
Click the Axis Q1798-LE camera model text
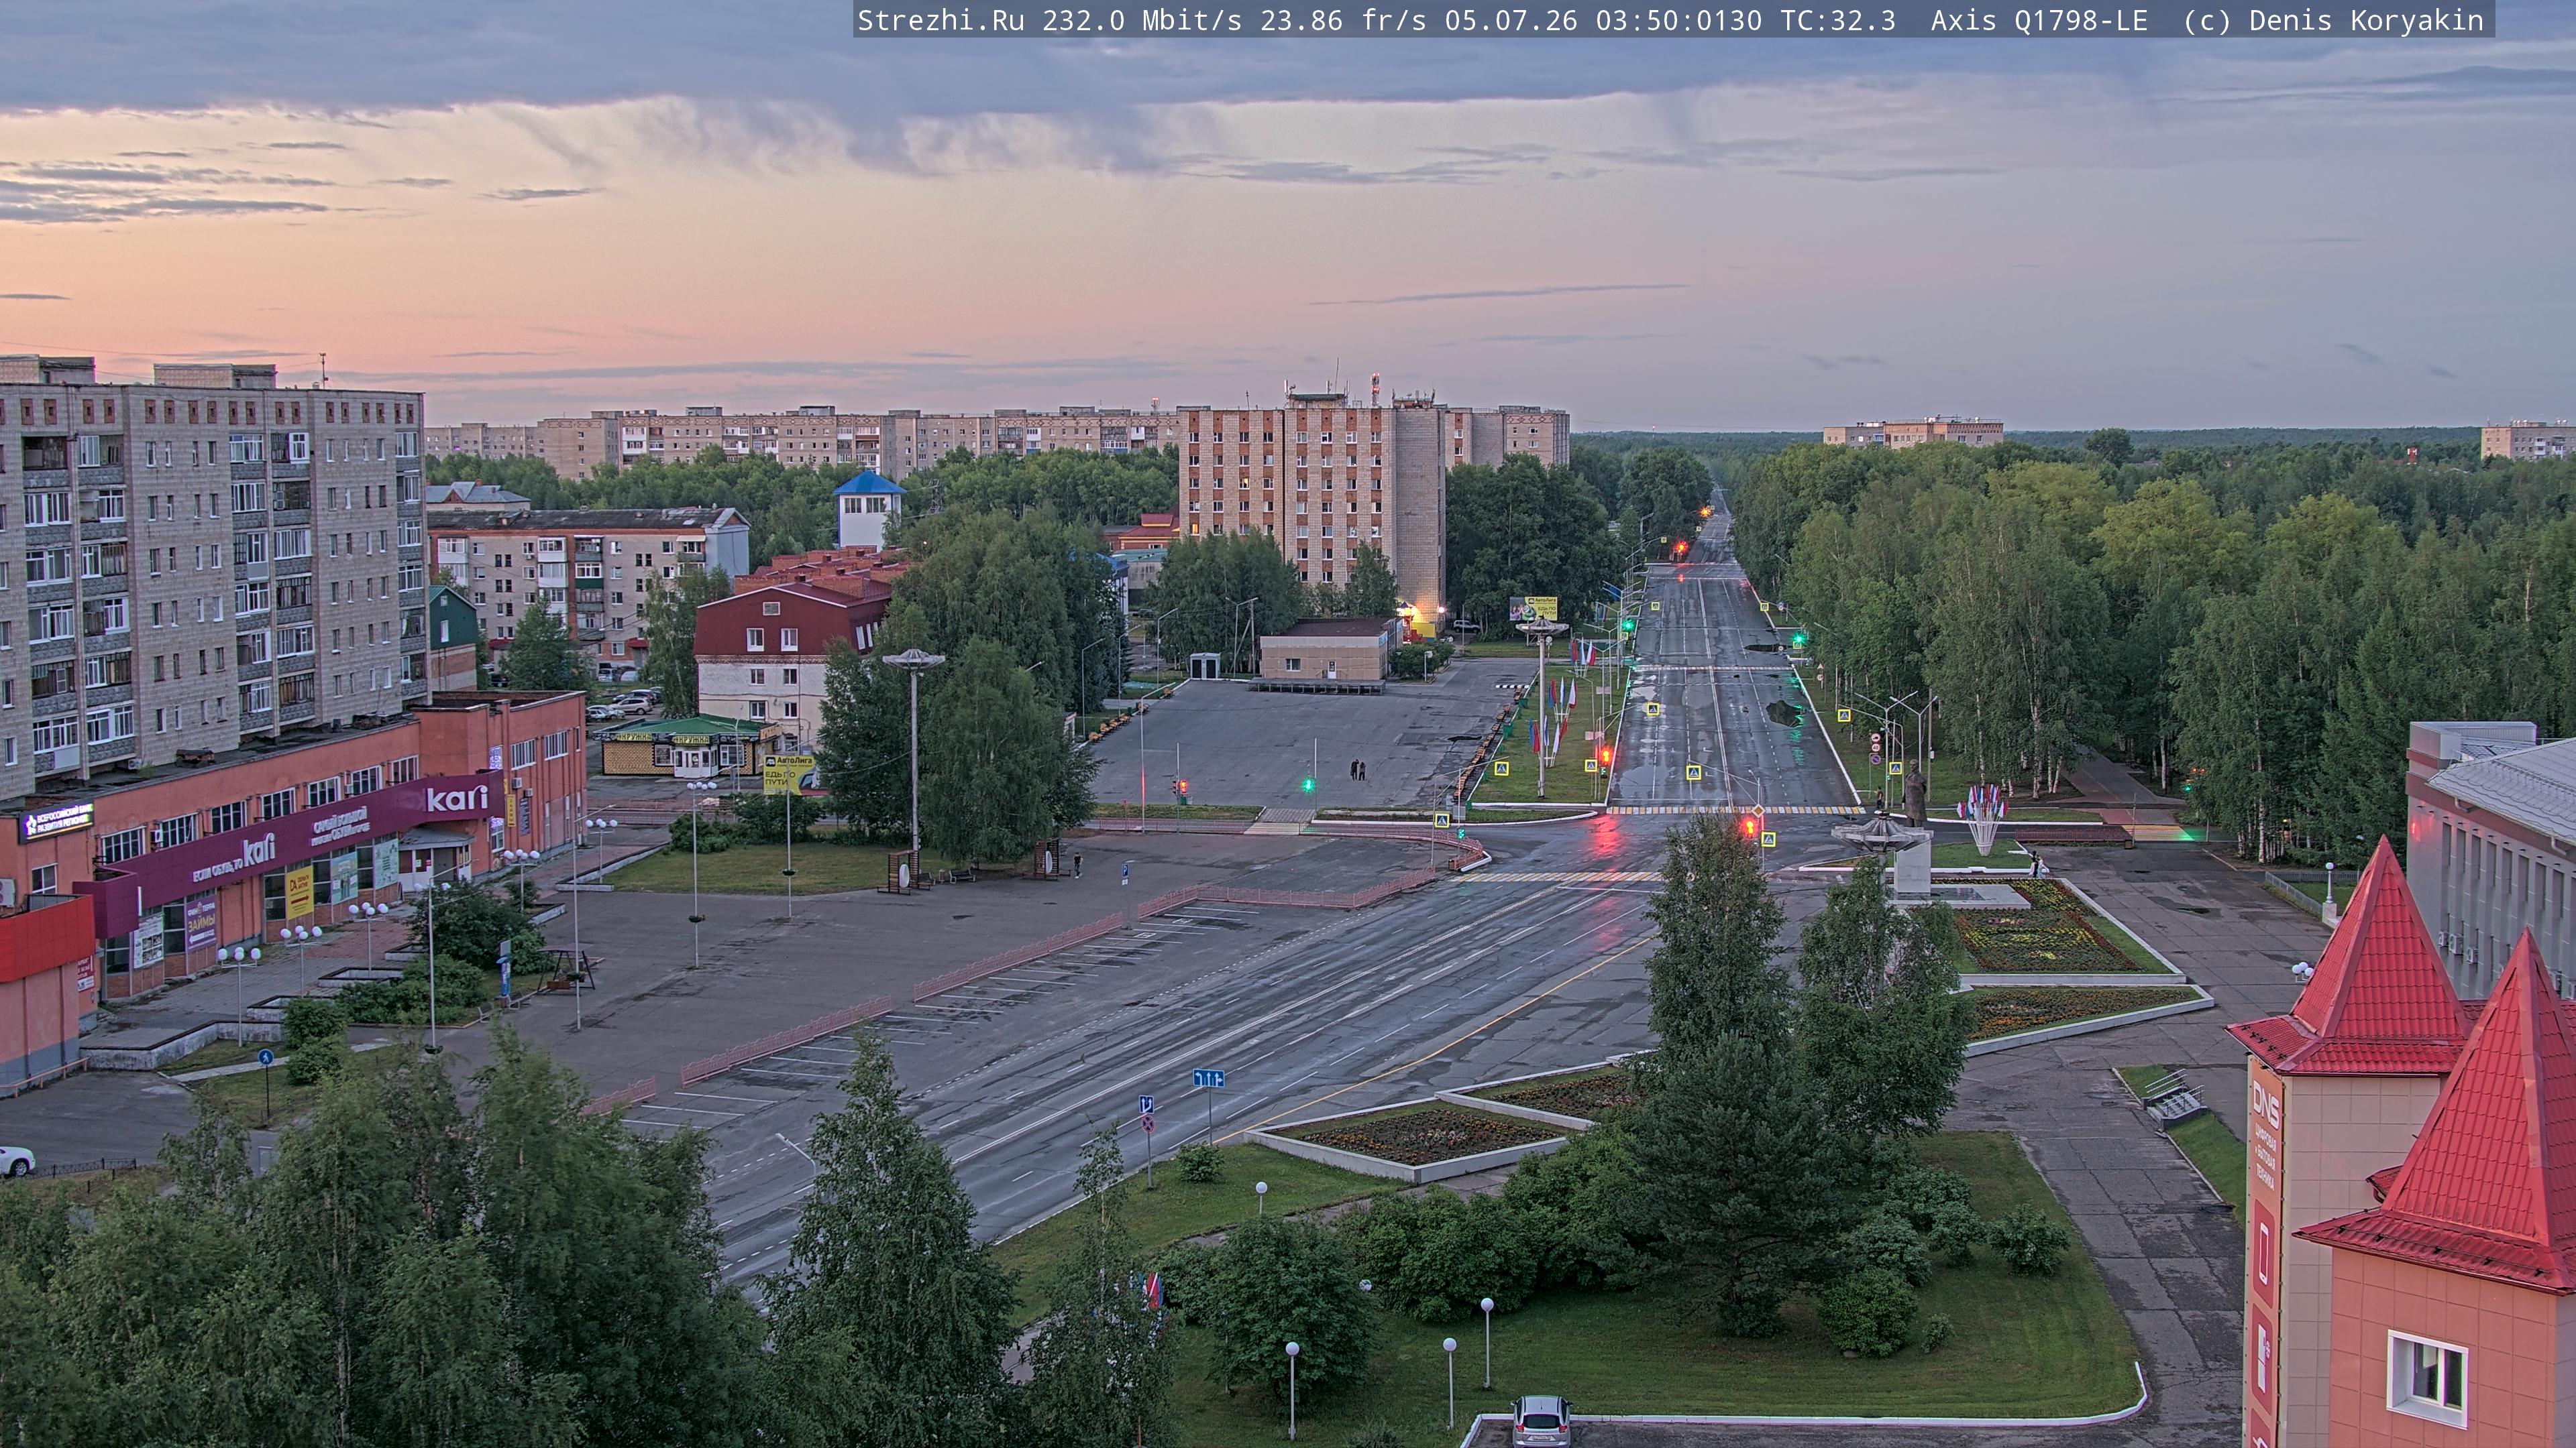2039,20
